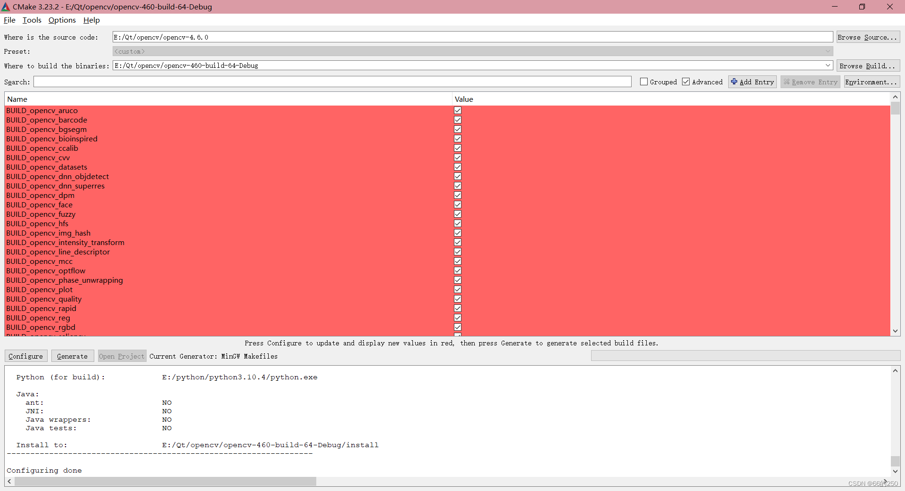905x491 pixels.
Task: Click the output log scroll left arrow
Action: (x=9, y=482)
